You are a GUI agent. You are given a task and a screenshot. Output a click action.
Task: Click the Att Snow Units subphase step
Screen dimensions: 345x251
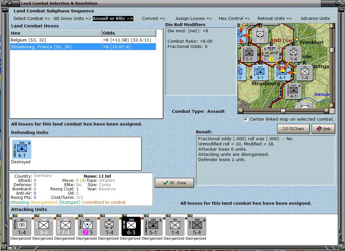coord(72,19)
